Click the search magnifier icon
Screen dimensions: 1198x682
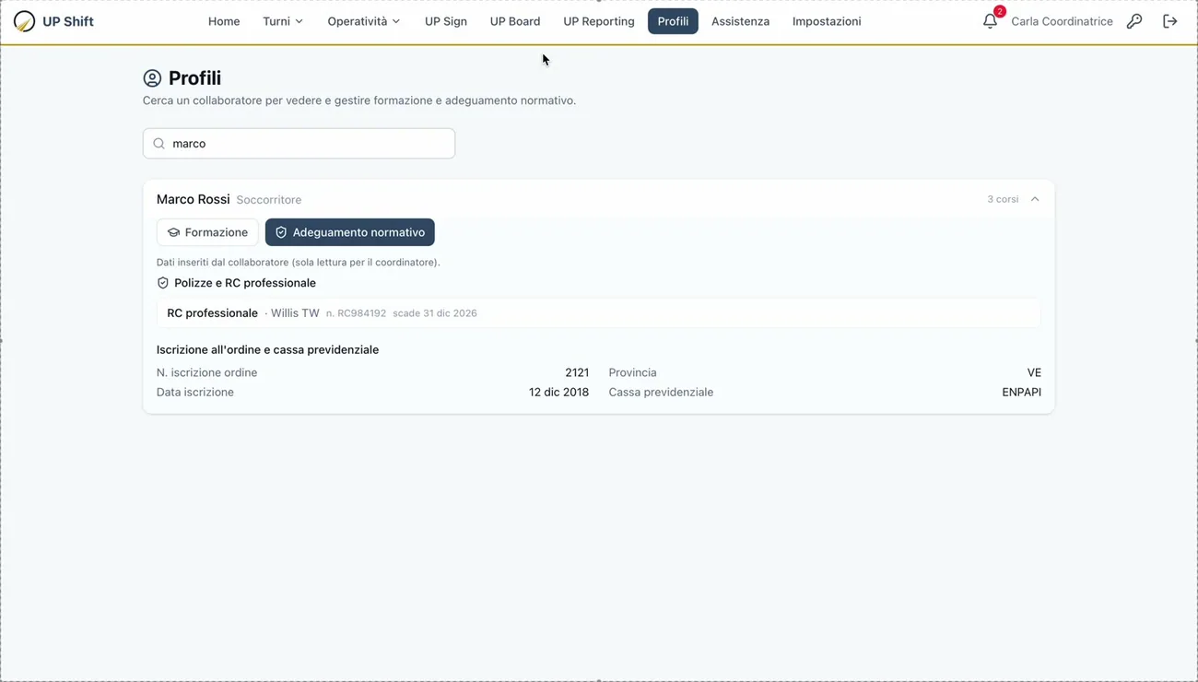[159, 144]
